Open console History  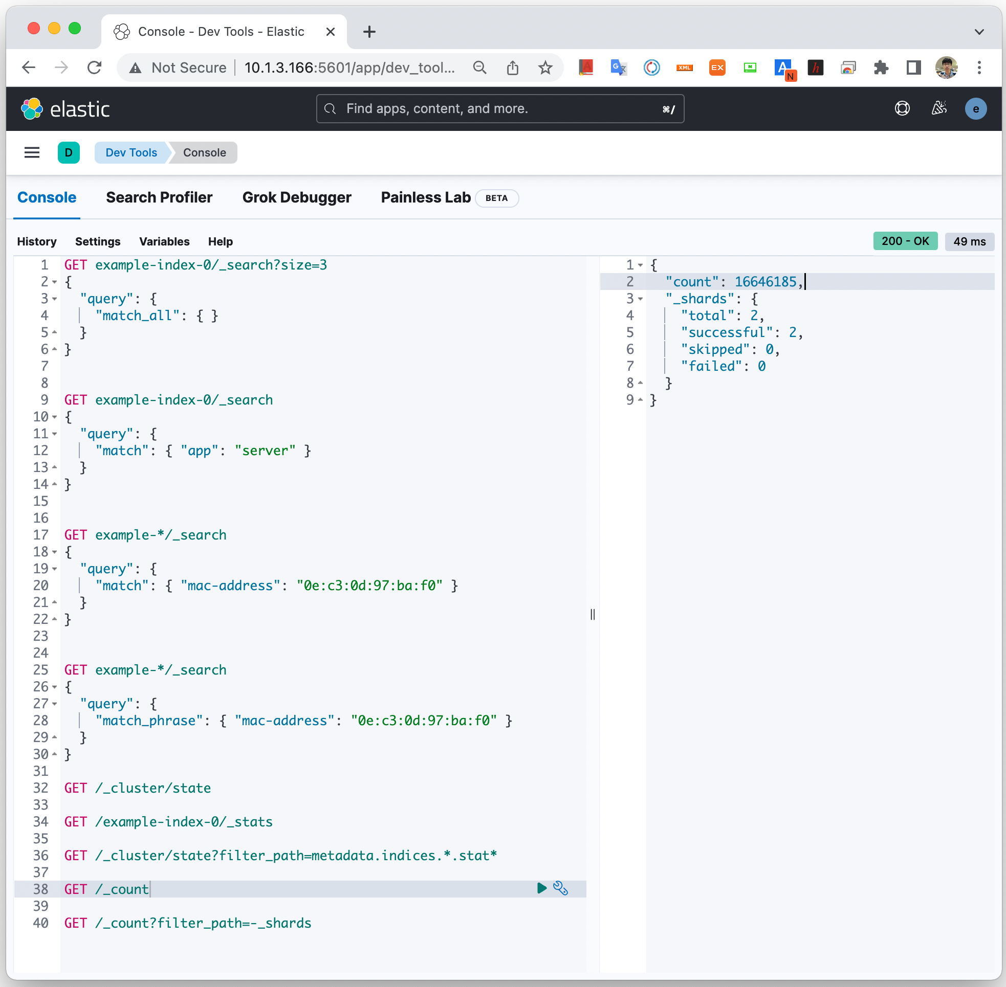coord(37,241)
